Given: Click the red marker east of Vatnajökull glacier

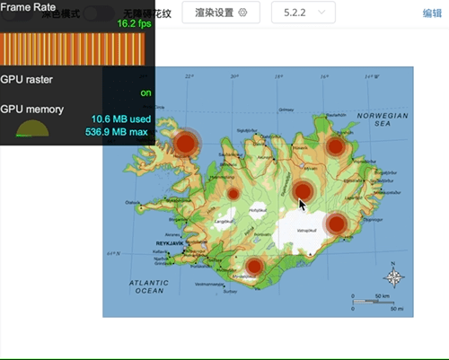Looking at the screenshot, I should point(337,224).
